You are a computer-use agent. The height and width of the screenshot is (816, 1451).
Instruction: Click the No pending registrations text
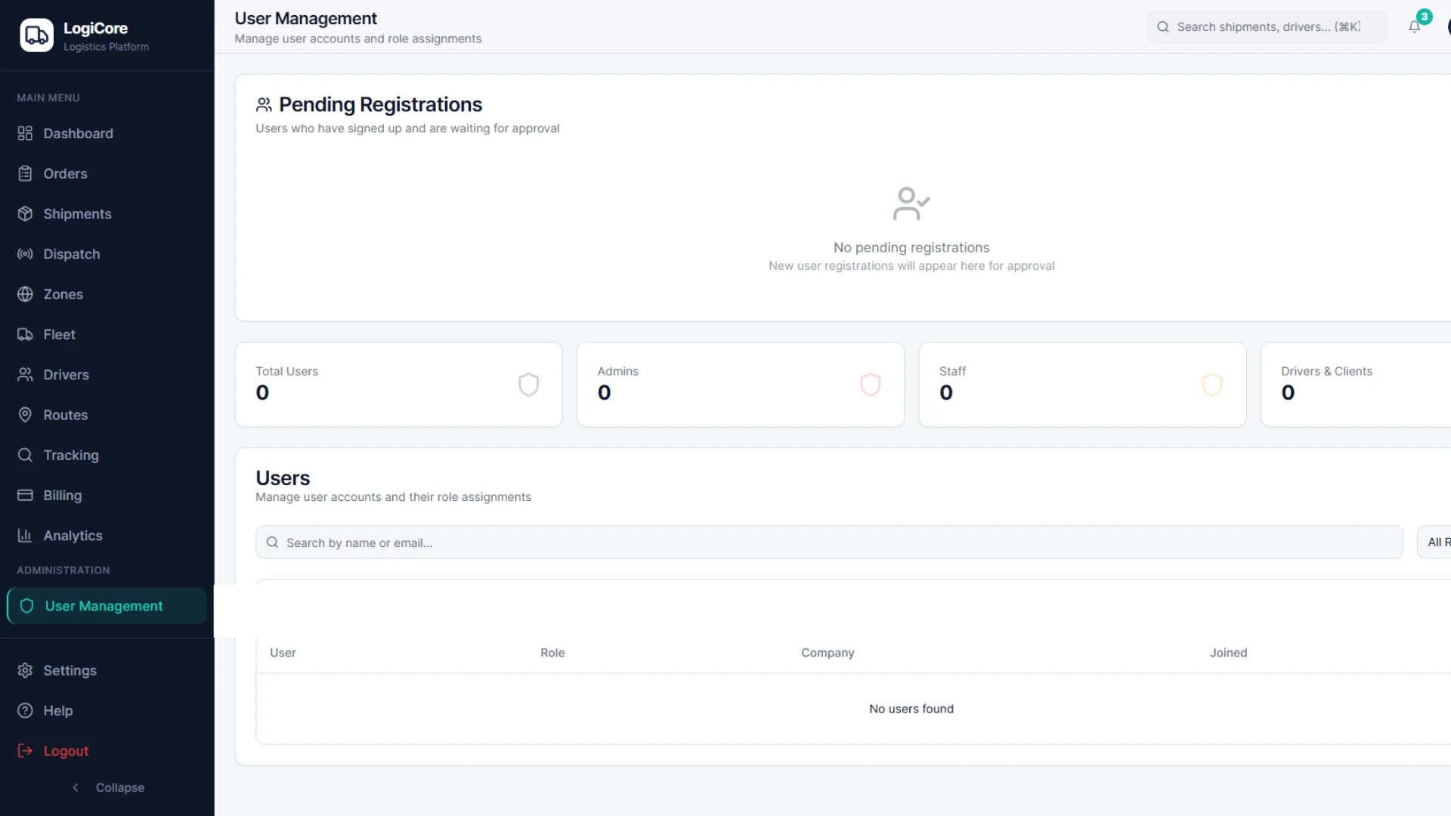coord(911,248)
